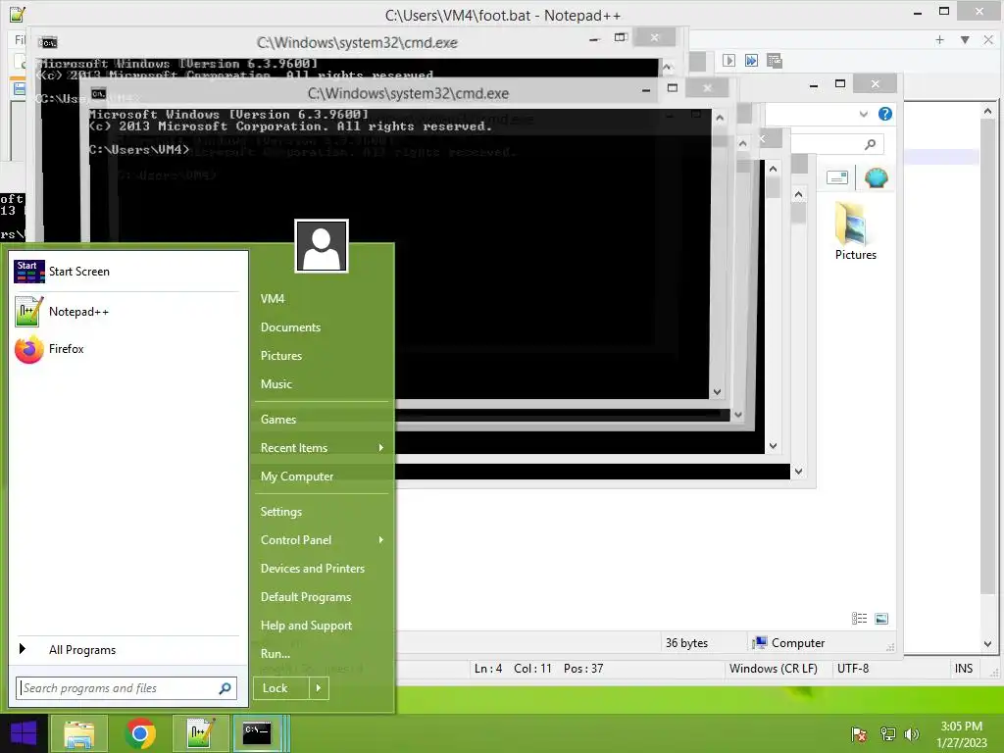The image size is (1004, 753).
Task: Expand the Explorer ribbon chevron
Action: click(863, 114)
